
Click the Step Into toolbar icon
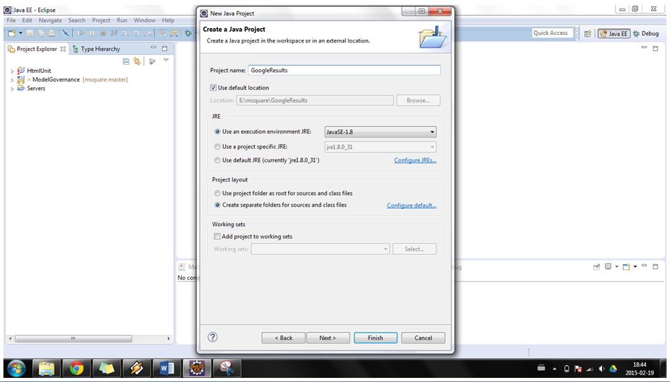(x=125, y=33)
